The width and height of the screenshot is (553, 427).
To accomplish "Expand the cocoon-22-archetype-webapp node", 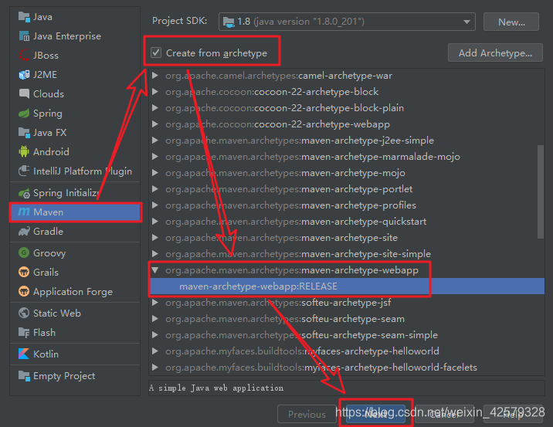I will (x=154, y=124).
